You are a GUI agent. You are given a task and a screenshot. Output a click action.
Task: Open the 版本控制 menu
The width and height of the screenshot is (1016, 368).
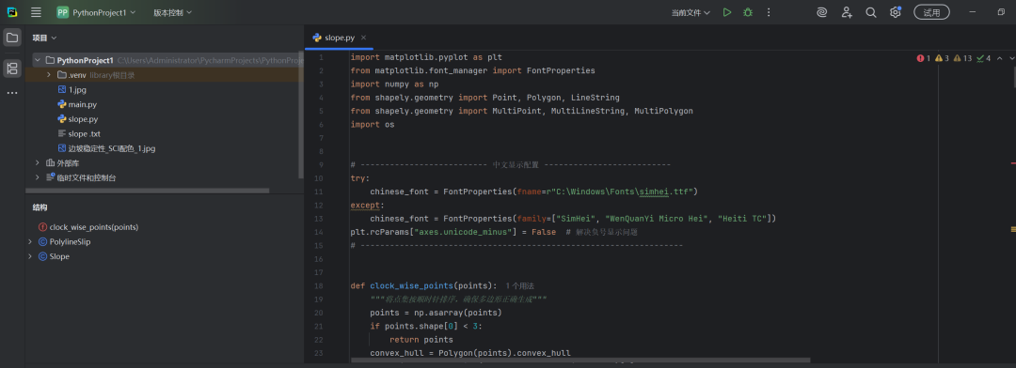pyautogui.click(x=172, y=12)
